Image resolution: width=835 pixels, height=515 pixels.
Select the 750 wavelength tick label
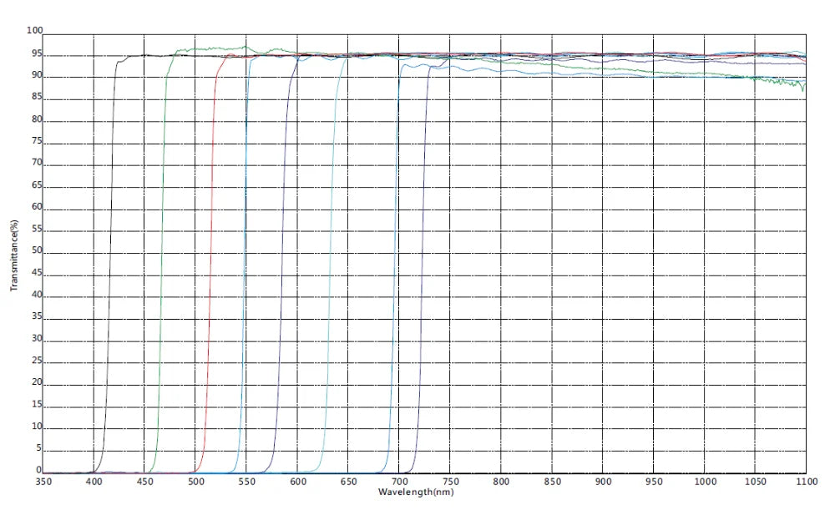point(450,482)
